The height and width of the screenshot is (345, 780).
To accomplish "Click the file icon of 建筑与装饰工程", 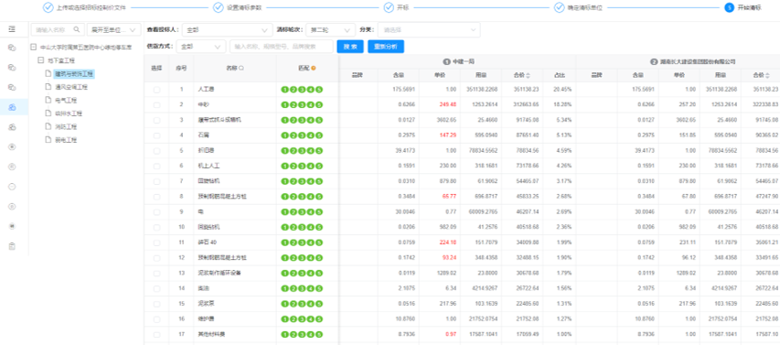I will 48,74.
